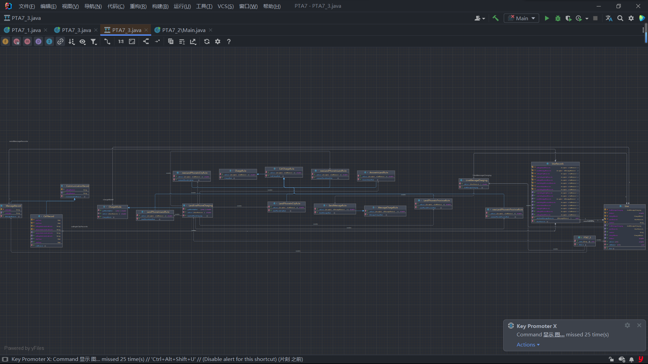Toggle Fields visibility in diagram toolbar

pyautogui.click(x=6, y=41)
